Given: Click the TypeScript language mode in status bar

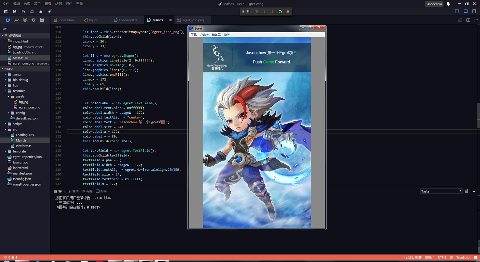Looking at the screenshot, I should 463,257.
